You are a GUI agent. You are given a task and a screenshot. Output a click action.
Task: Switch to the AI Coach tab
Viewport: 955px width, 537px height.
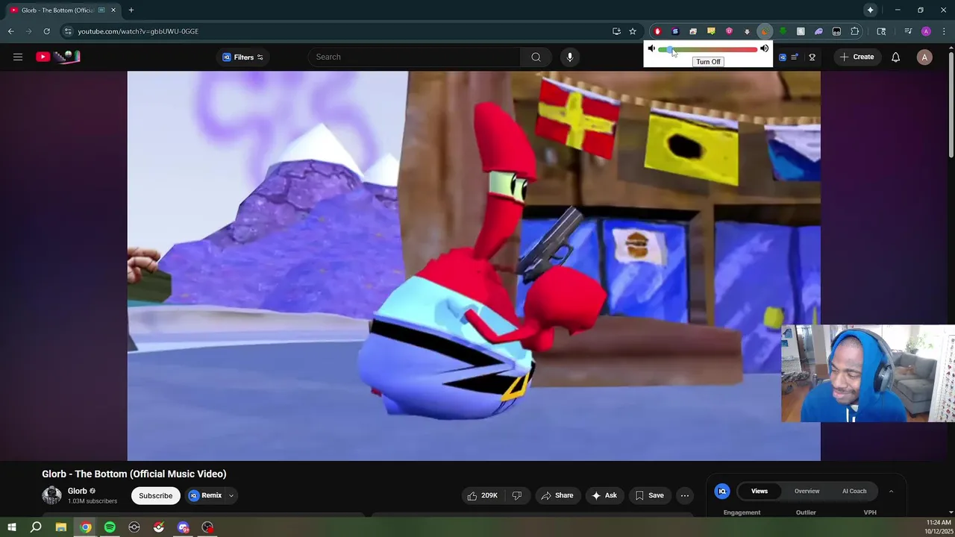pyautogui.click(x=854, y=491)
